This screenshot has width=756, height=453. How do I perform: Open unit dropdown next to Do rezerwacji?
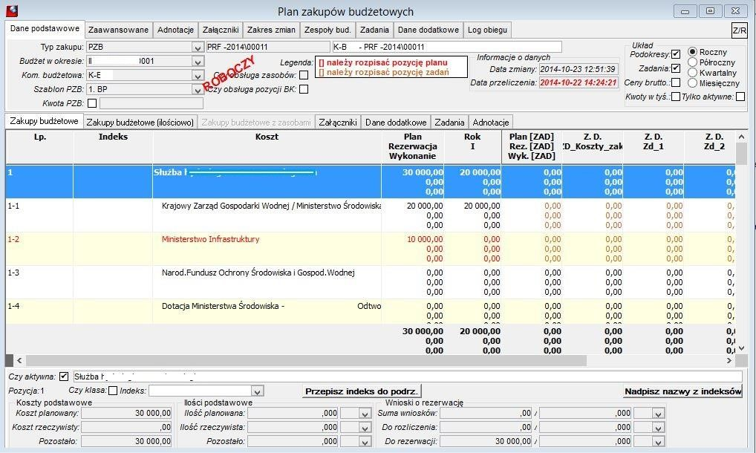click(x=658, y=441)
